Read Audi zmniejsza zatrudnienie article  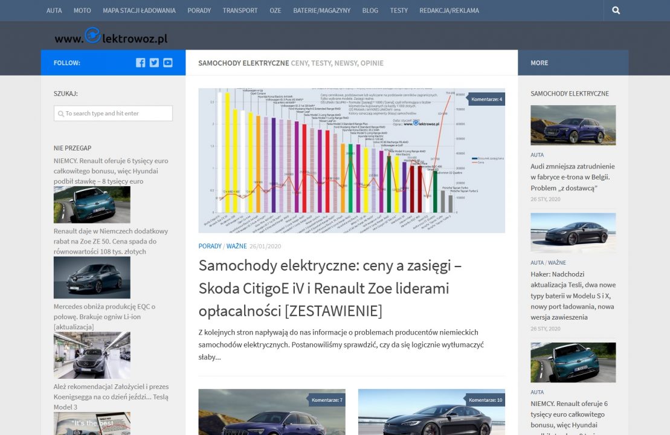coord(573,177)
